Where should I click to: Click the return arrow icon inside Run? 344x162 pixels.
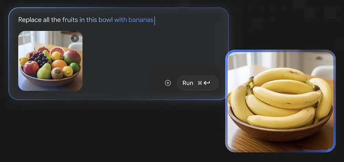[x=207, y=83]
